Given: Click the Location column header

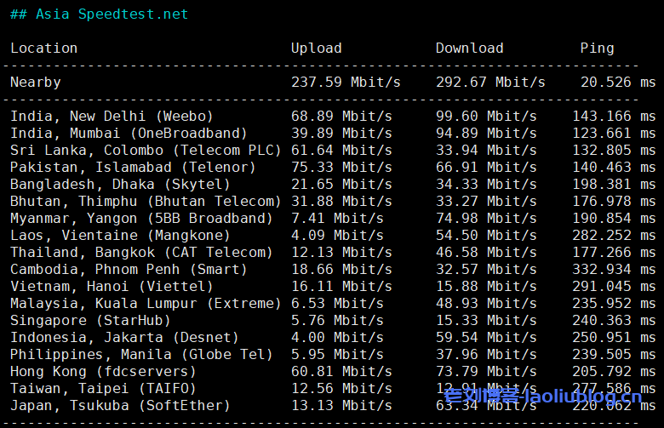Looking at the screenshot, I should 43,49.
